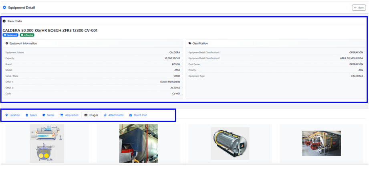Open the Acquisition tab
The width and height of the screenshot is (369, 181).
coord(69,115)
